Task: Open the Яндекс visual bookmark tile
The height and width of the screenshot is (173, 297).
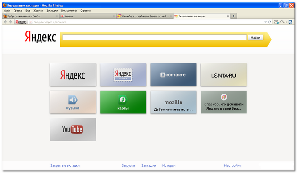Action: (x=73, y=75)
